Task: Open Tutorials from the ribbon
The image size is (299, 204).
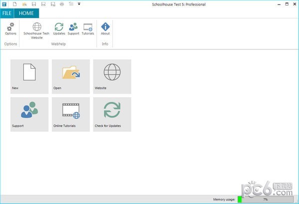Action: [x=88, y=28]
